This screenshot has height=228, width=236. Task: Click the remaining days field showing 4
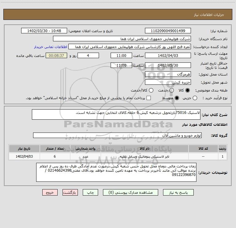pyautogui.click(x=88, y=55)
